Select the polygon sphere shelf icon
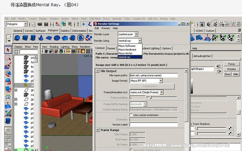 [x=17, y=38]
